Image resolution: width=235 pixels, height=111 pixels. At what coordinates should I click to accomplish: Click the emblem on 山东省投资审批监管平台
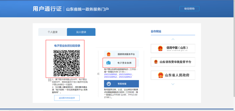pos(156,62)
